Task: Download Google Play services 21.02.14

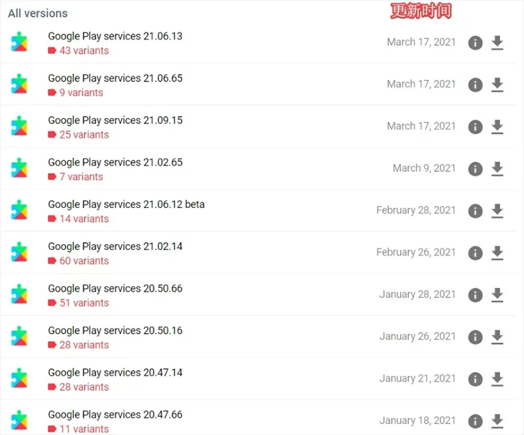Action: (497, 253)
